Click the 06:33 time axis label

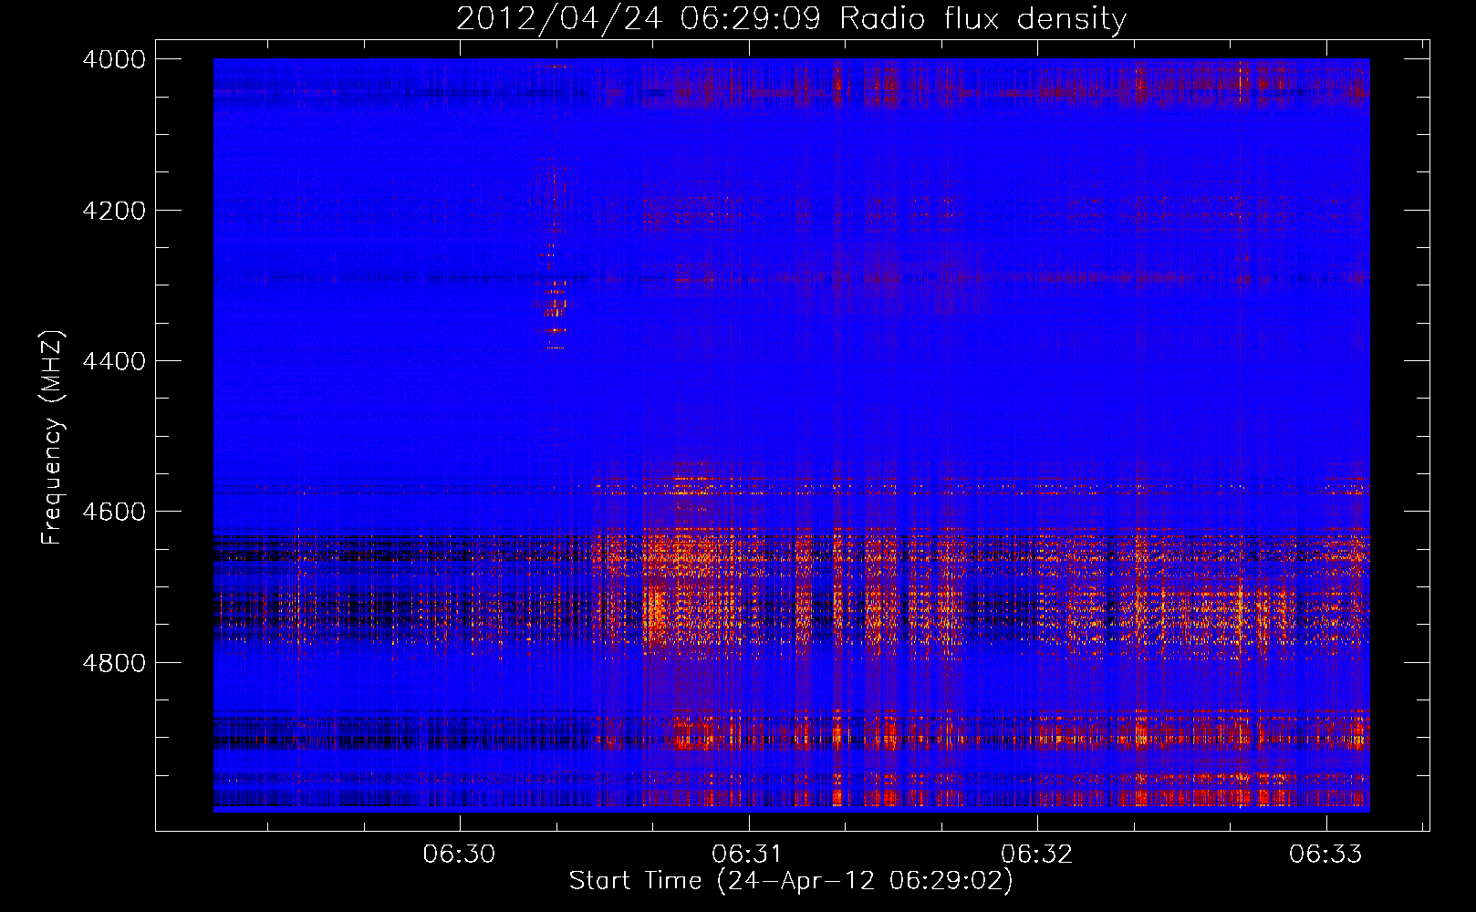(x=1325, y=854)
